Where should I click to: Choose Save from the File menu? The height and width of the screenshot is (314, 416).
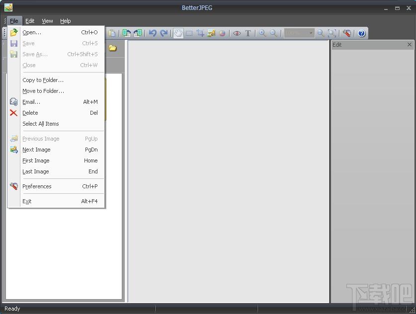(x=56, y=43)
